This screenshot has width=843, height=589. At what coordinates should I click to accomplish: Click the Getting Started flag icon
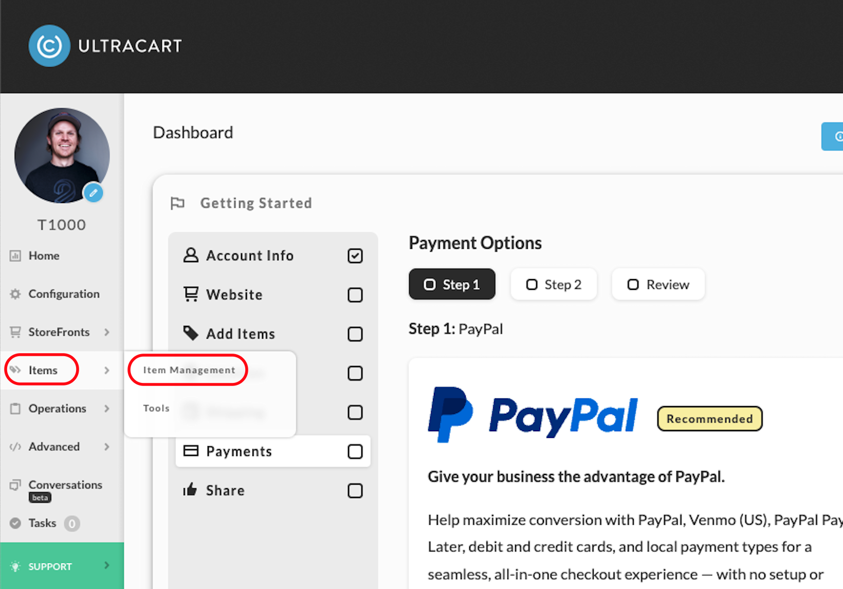tap(177, 203)
